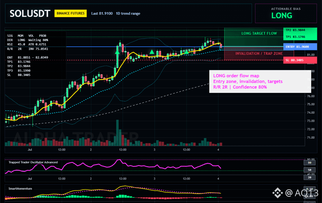Viewport: 322px width, 203px height.
Task: Click the INVALIDATION / TRAP ZONE label
Action: 259,53
